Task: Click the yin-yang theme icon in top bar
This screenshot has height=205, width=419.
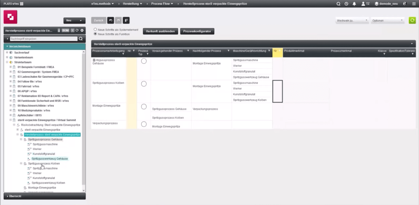Action: click(405, 4)
